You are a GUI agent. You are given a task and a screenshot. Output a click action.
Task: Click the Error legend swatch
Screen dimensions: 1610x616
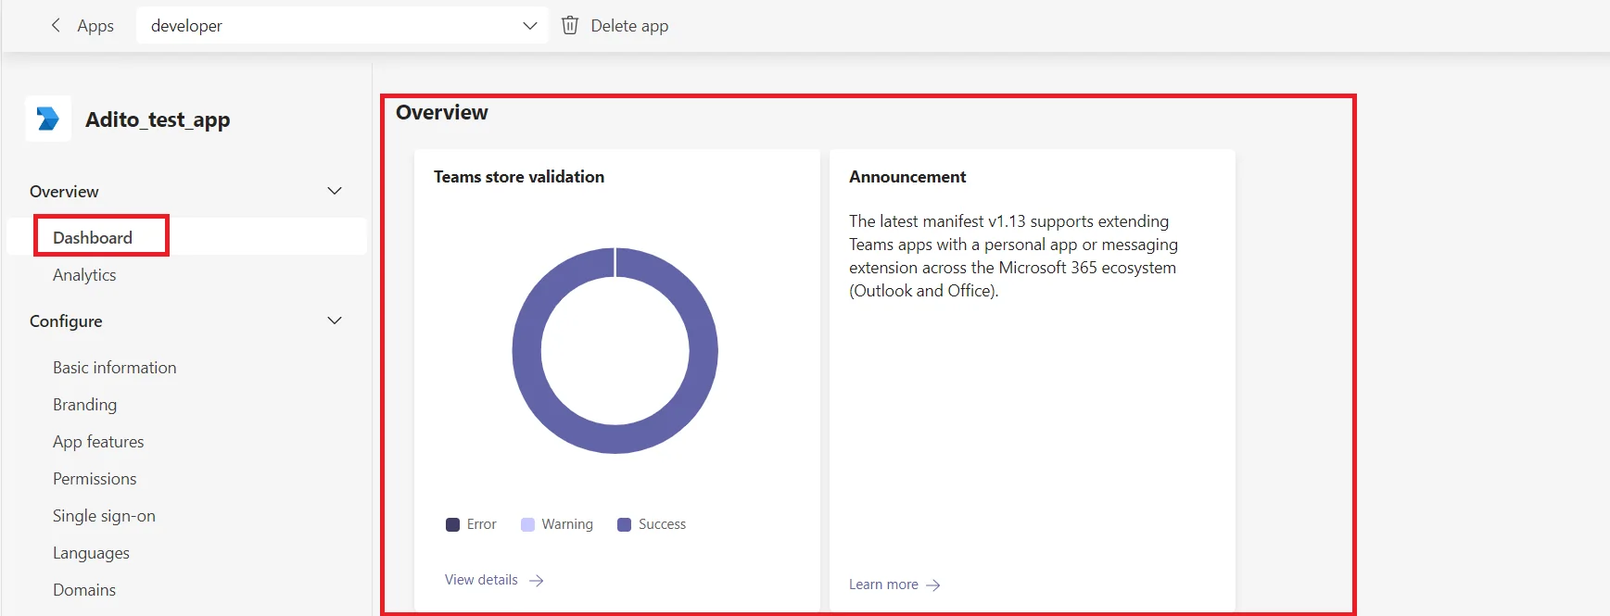pos(452,524)
